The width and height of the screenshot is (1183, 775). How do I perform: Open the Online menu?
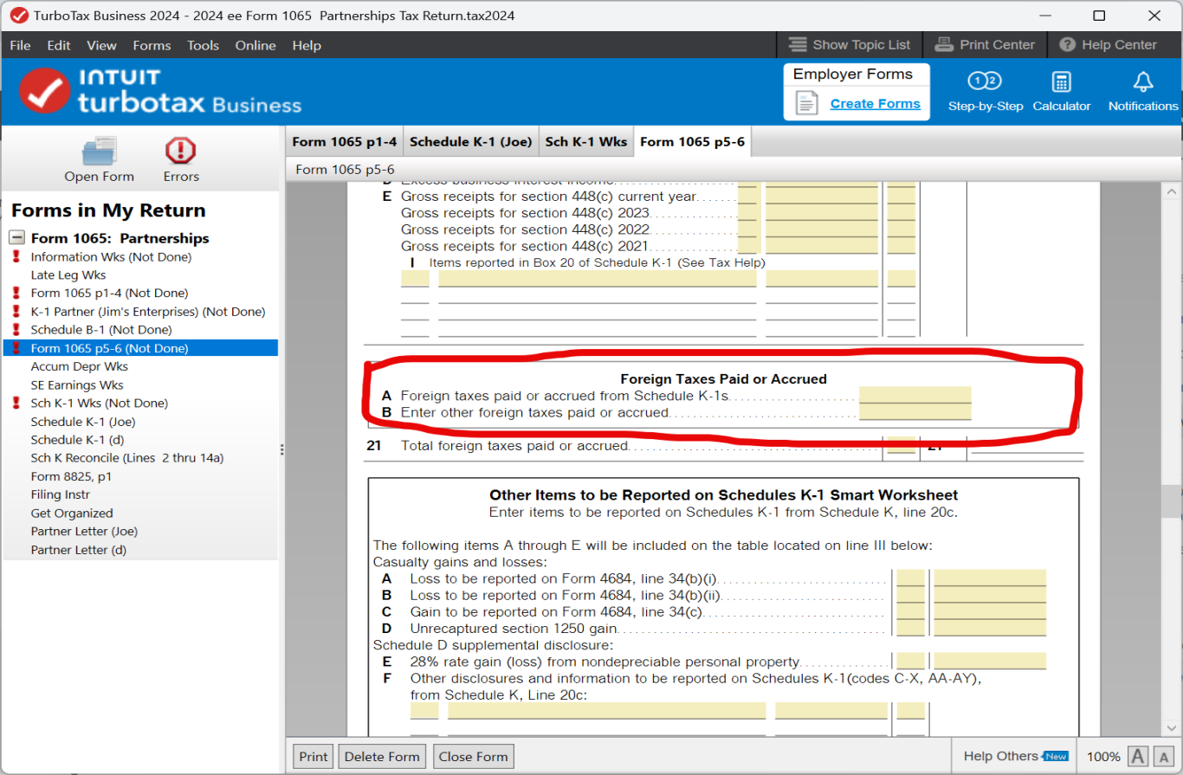255,45
